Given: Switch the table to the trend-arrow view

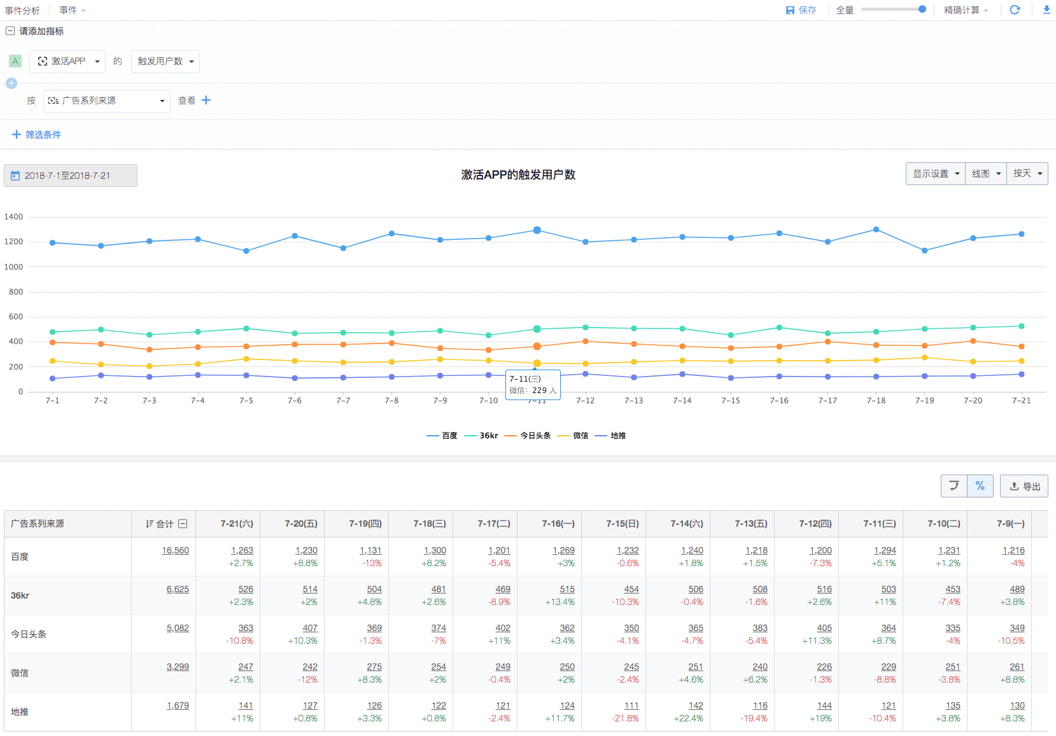Looking at the screenshot, I should pos(954,486).
